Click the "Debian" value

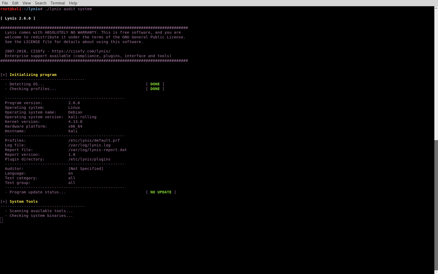pos(75,112)
